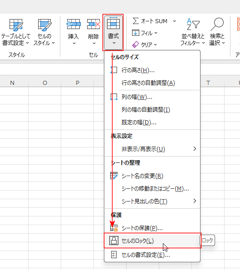Click the 検索と選択 magnifier icon
240x270 pixels.
point(217,24)
